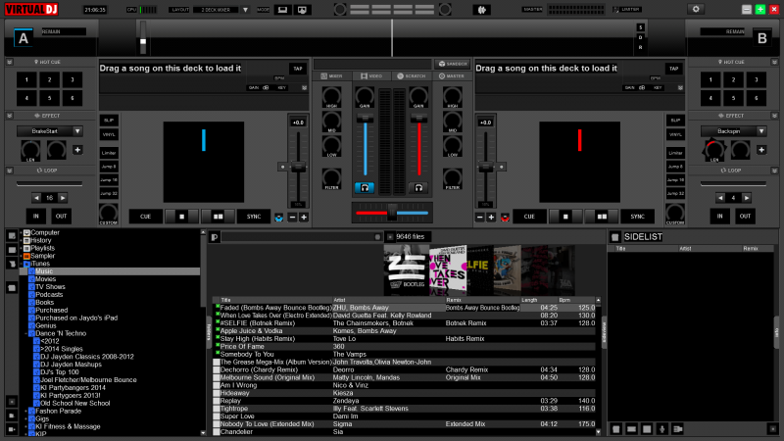Image resolution: width=784 pixels, height=441 pixels.
Task: Toggle SLIP mode on deck A
Action: (x=109, y=121)
